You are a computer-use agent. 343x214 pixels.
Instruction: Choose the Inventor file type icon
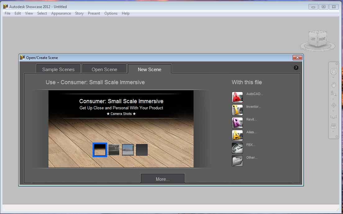click(x=237, y=110)
